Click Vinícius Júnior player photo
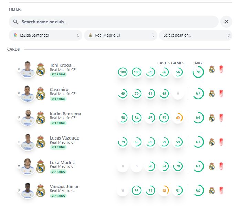 [28, 190]
